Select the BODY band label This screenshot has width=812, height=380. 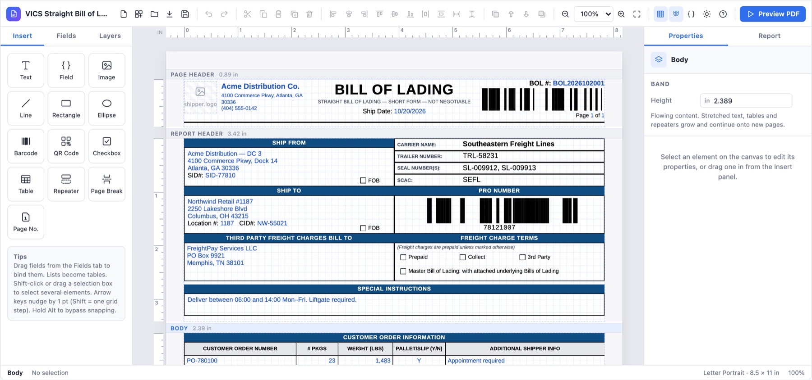[x=179, y=328]
